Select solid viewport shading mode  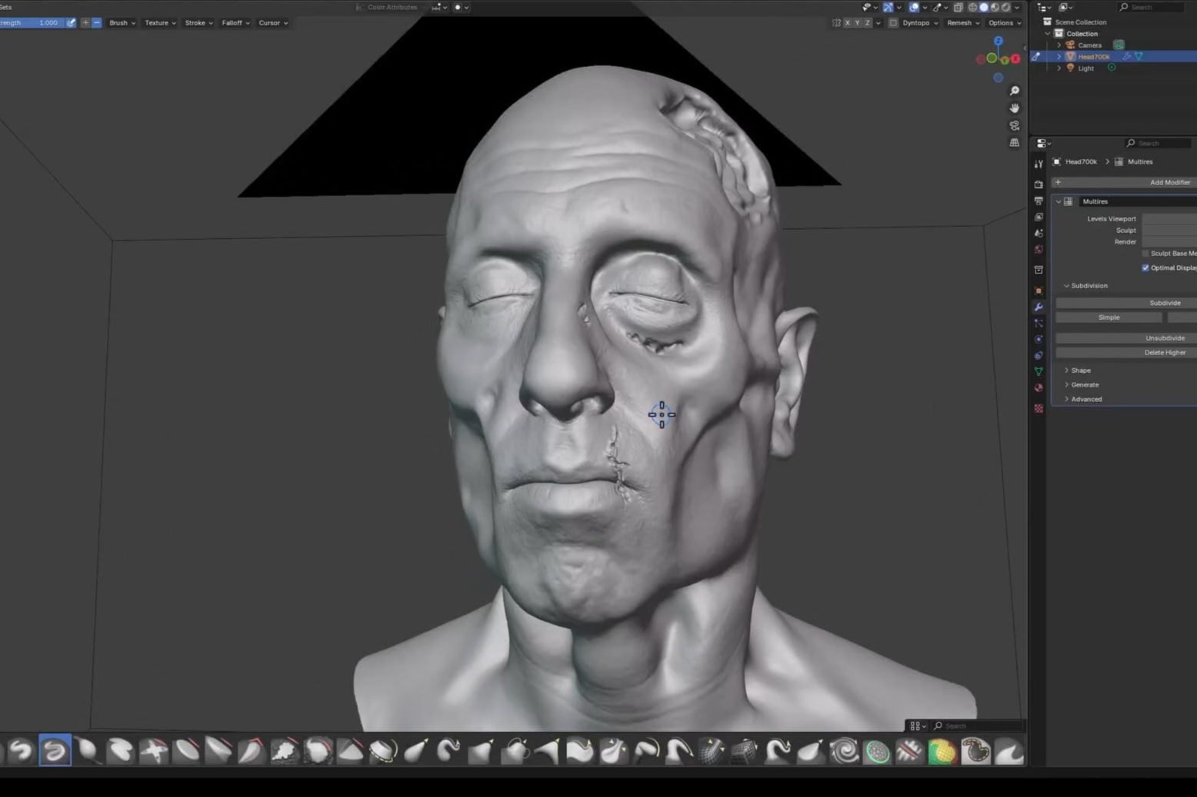click(x=983, y=8)
